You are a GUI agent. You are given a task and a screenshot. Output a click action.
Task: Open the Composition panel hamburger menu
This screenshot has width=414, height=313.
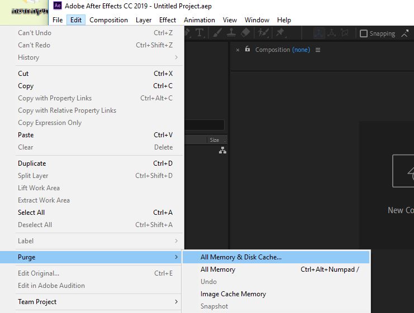coord(318,50)
